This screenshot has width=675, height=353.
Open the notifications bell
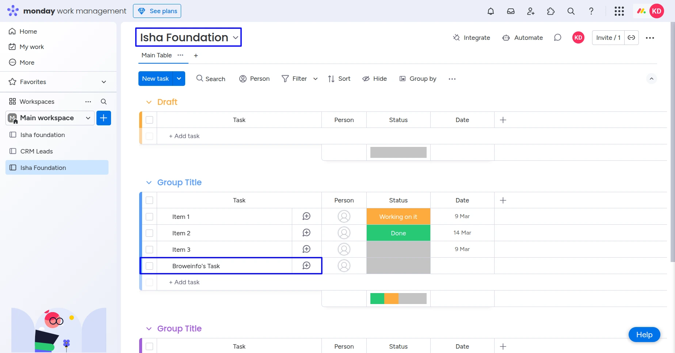coord(491,11)
